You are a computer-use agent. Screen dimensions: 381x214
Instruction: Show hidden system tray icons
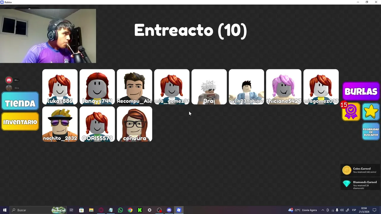click(323, 210)
